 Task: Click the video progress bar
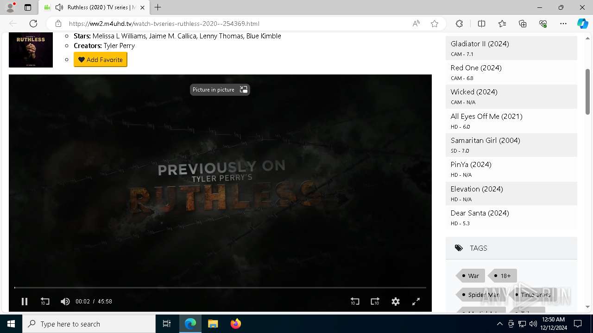click(x=220, y=288)
